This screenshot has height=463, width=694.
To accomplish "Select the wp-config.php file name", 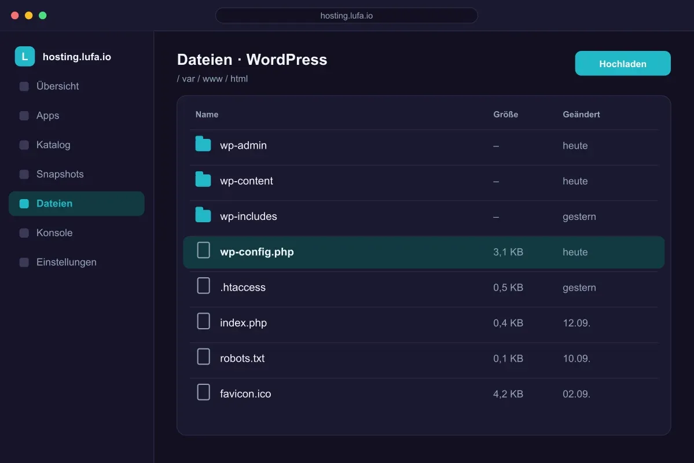I will (257, 252).
